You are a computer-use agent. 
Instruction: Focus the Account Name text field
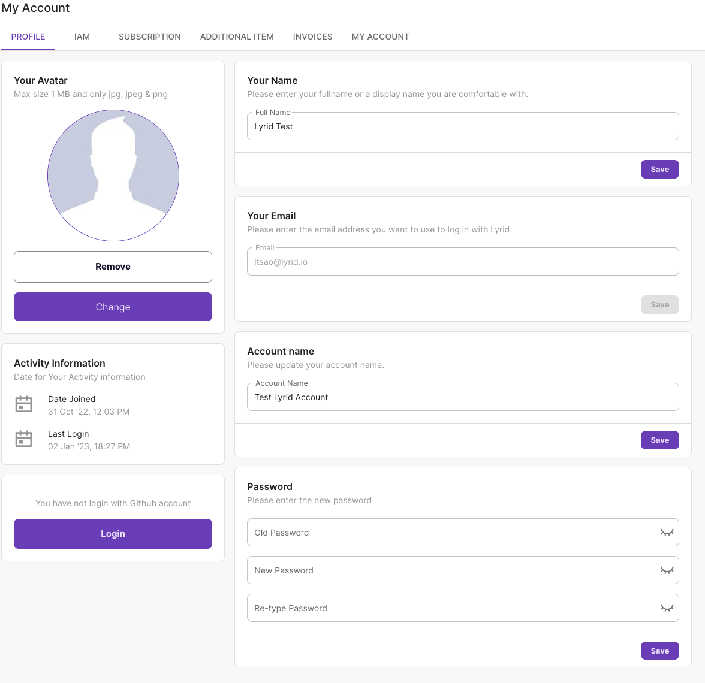[x=462, y=397]
